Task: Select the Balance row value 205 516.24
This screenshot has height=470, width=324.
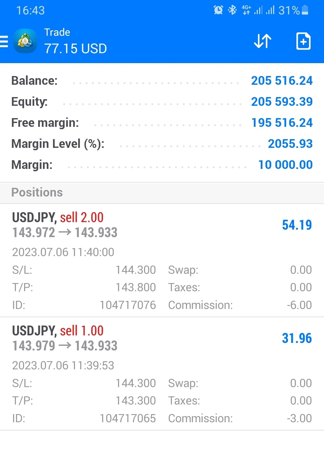Action: point(282,81)
